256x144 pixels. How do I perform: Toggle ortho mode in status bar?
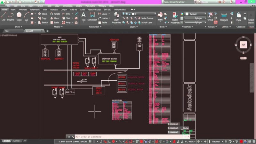click(x=109, y=141)
